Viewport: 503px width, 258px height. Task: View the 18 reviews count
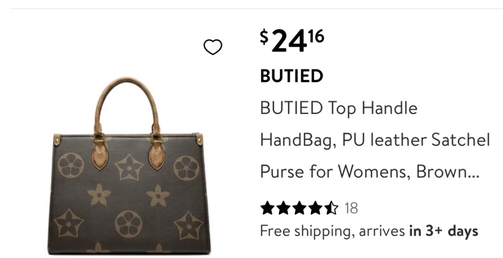click(x=351, y=209)
